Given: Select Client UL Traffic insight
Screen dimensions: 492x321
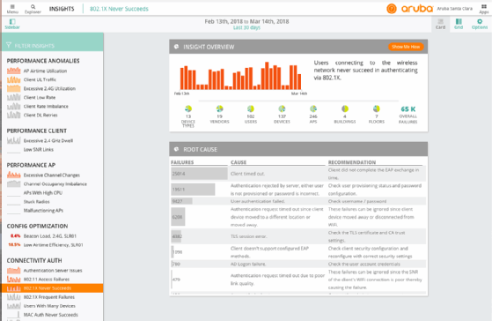Looking at the screenshot, I should (40, 80).
